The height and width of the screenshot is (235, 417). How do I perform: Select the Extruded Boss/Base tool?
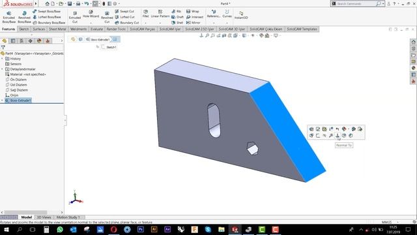pos(8,17)
